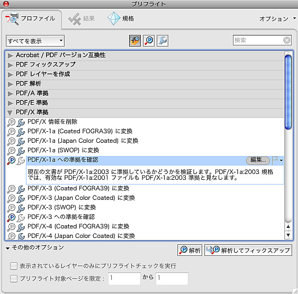Click wrench icon of PDF/X-1a (SWOP) row
Viewport: 298px width, 294px height.
click(x=21, y=151)
